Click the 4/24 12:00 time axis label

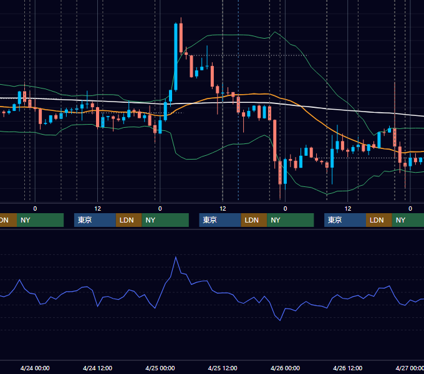click(97, 368)
